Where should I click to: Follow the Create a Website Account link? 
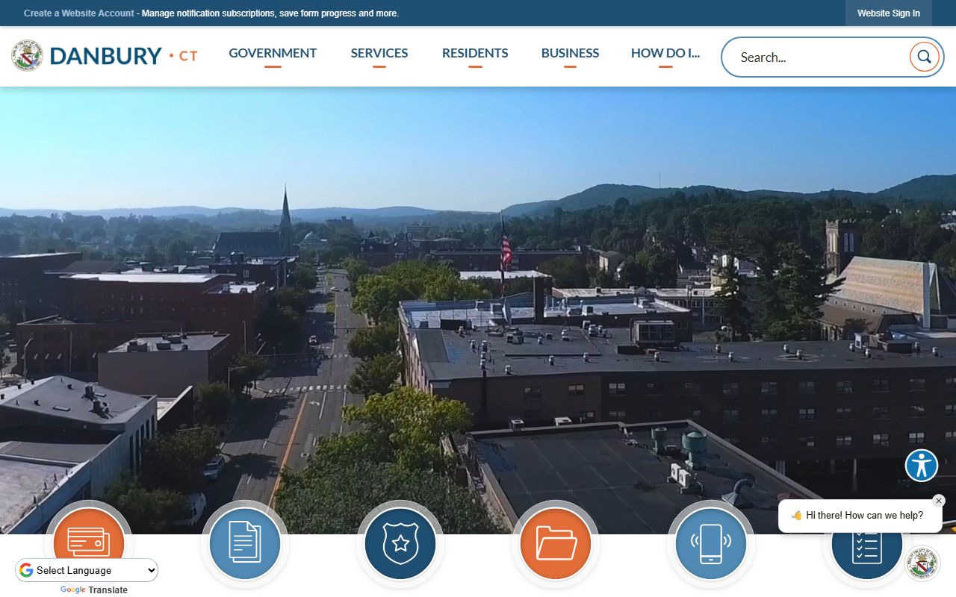79,13
